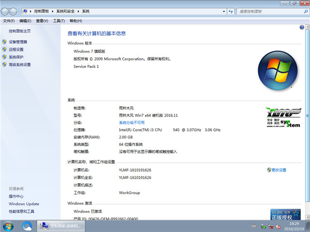Click the shield icon next to 系统保护

pos(4,57)
